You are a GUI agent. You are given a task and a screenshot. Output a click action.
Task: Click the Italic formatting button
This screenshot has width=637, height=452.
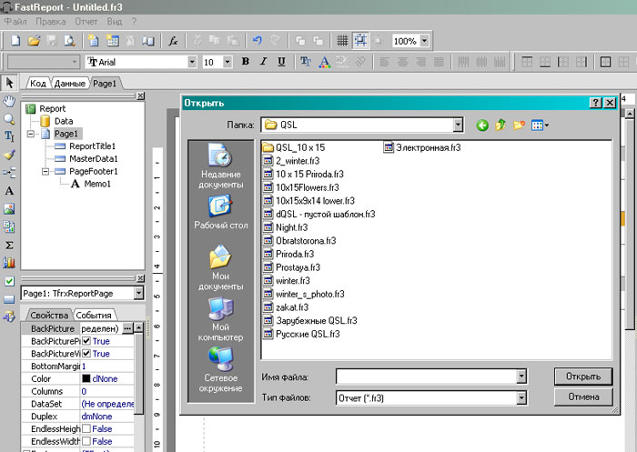[x=263, y=61]
